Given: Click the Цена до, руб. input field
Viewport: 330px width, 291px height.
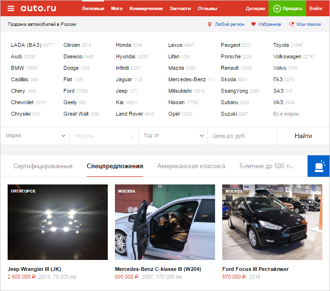Looking at the screenshot, I should tap(242, 136).
